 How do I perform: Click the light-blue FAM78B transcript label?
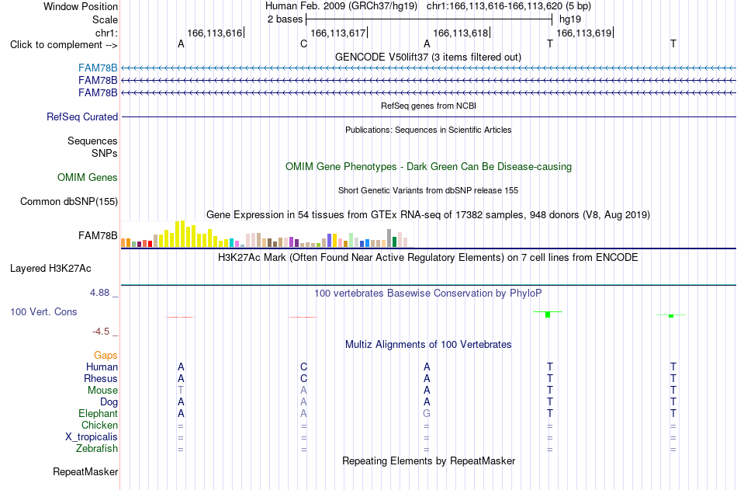pyautogui.click(x=98, y=68)
